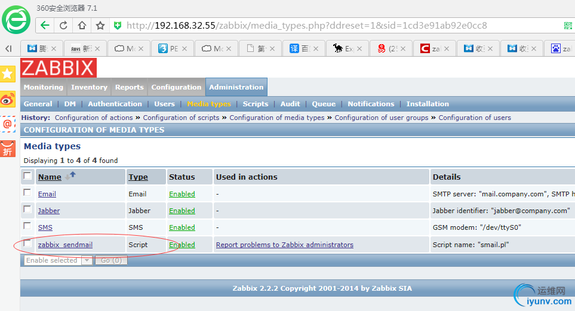This screenshot has width=575, height=311.
Task: Go to Queue submenu
Action: pos(324,104)
